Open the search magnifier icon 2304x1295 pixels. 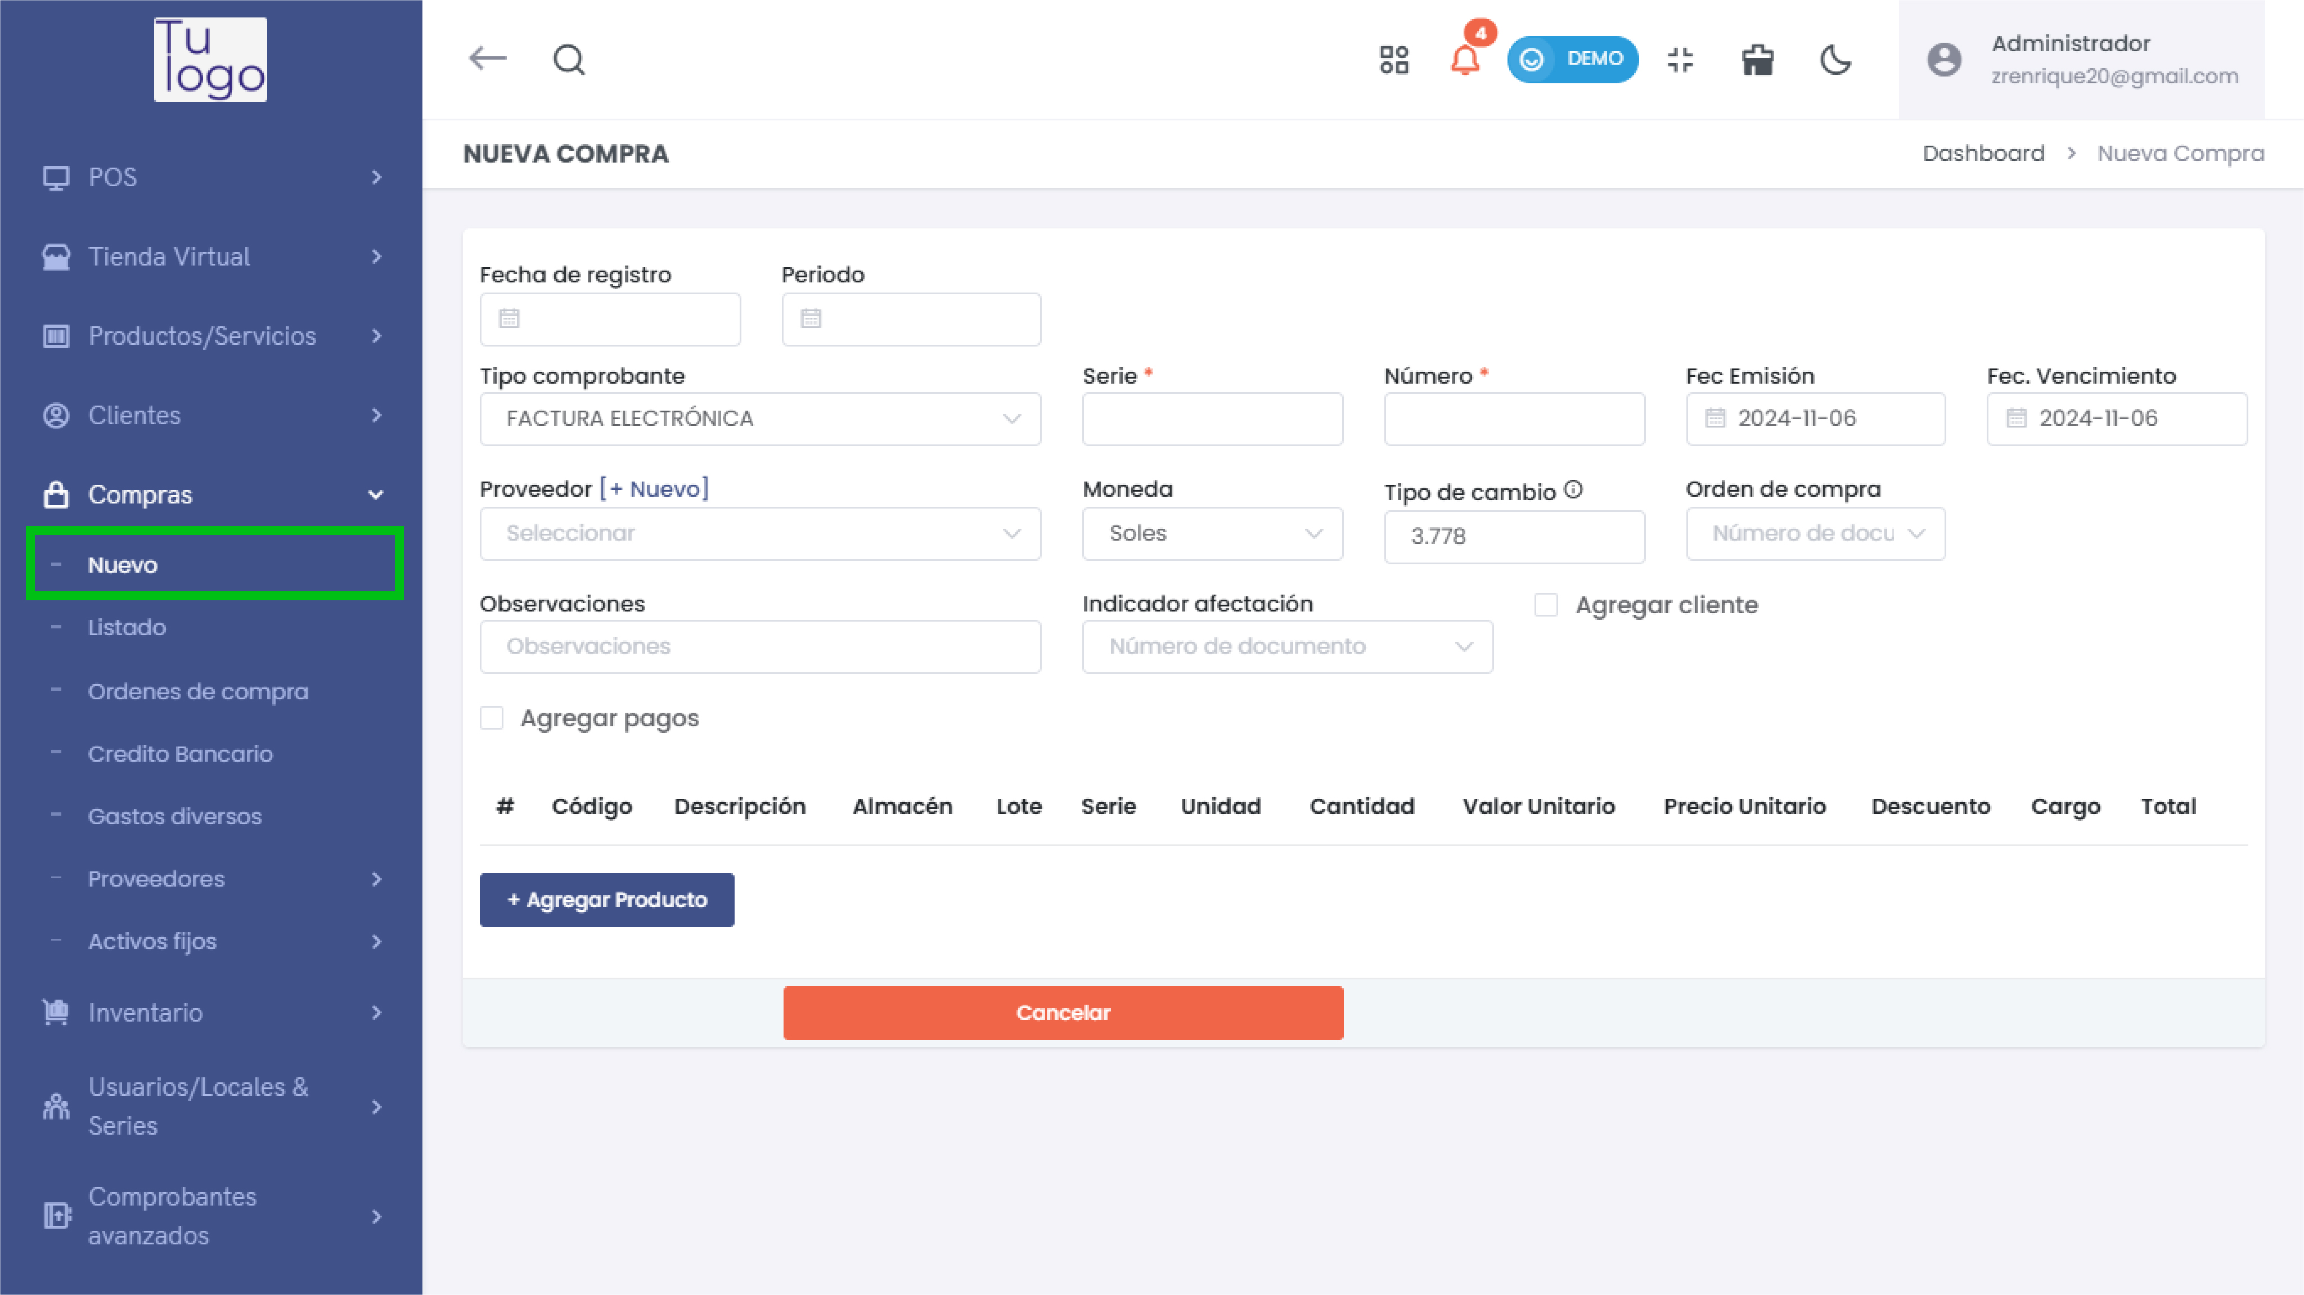pyautogui.click(x=569, y=60)
